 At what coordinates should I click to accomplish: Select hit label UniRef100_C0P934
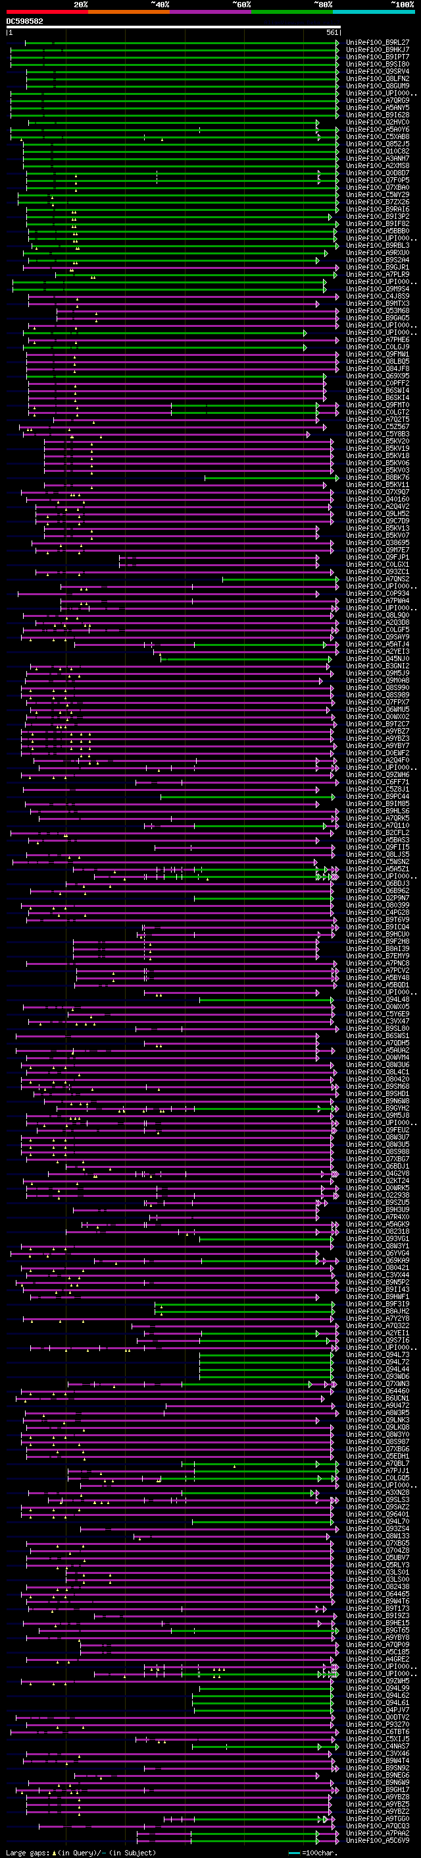pos(377,594)
